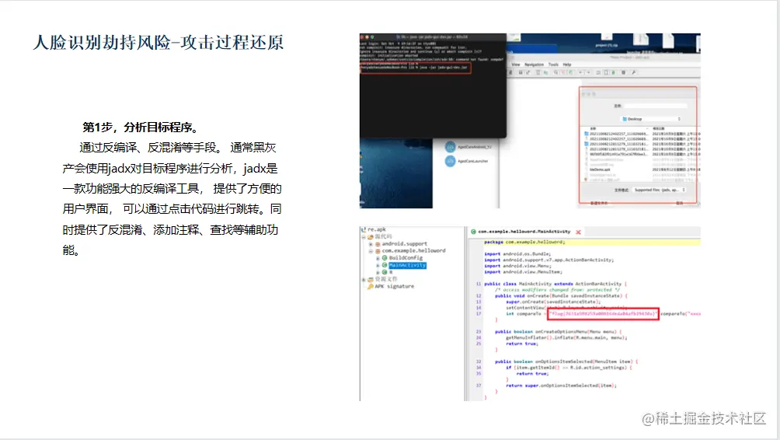Image resolution: width=780 pixels, height=440 pixels.
Task: Click the 'import android.os.Bundle;' code line
Action: tap(517, 254)
